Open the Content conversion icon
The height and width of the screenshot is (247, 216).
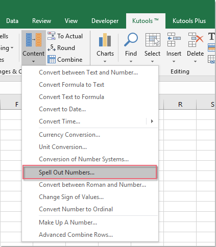pos(34,40)
